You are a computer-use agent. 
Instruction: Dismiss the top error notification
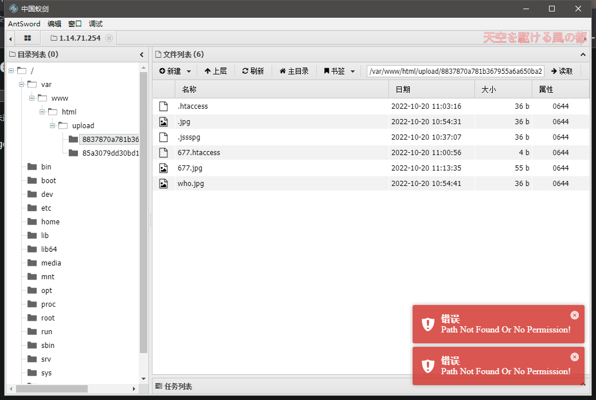coord(574,315)
